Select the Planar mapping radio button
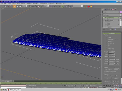 tap(107, 37)
